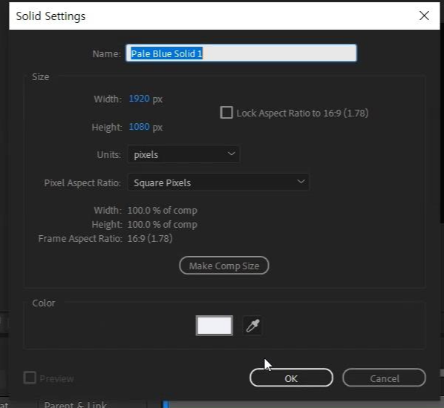Screen dimensions: 444x408
Task: Select the Width value 1920
Action: [x=139, y=99]
